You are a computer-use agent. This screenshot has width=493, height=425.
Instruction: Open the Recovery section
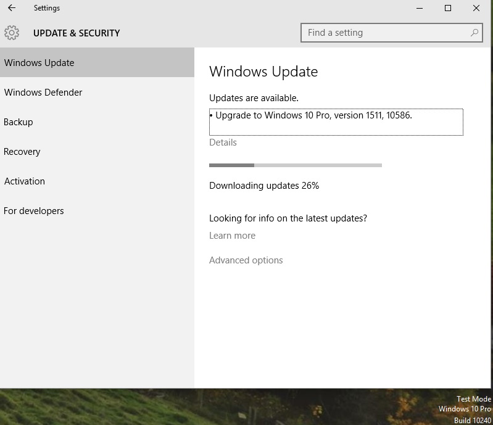(x=97, y=152)
